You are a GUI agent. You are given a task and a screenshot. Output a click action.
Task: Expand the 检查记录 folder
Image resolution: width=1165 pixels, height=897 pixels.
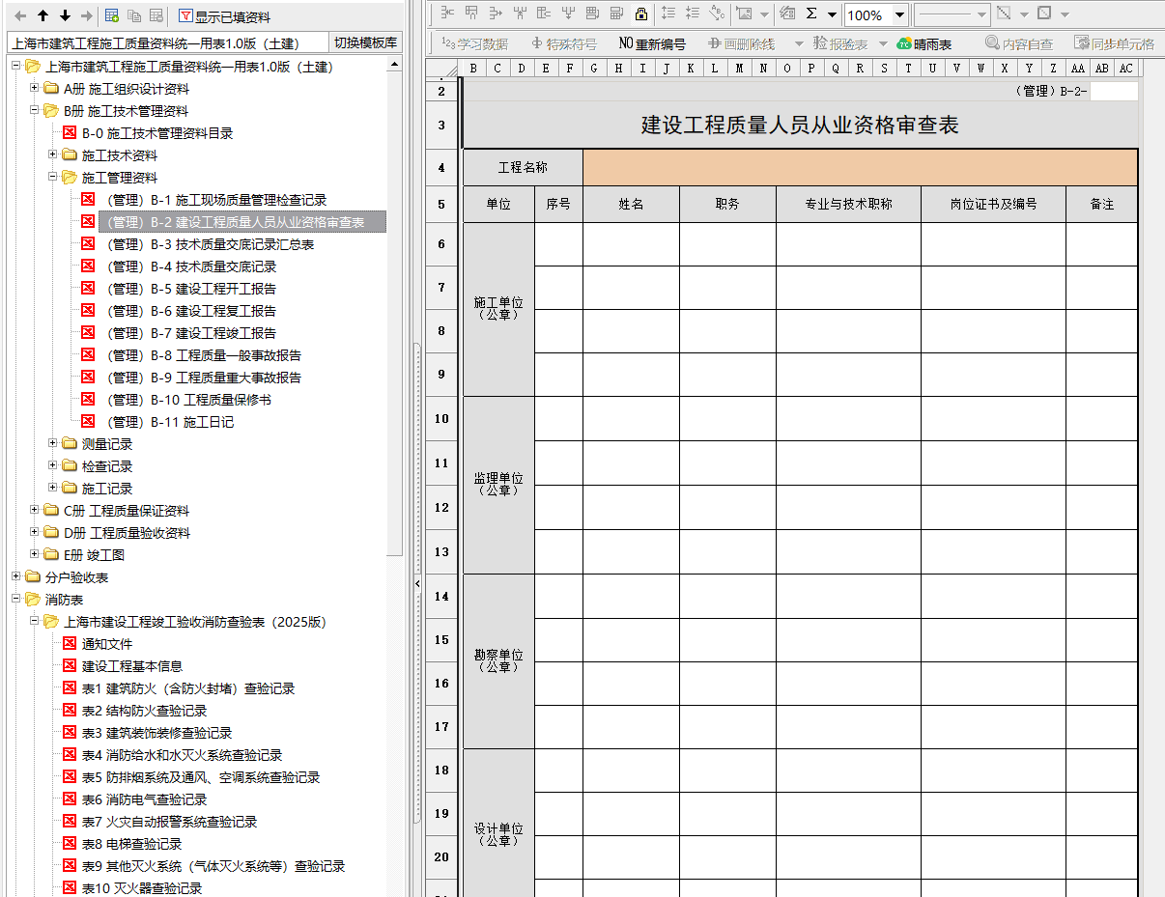tap(53, 466)
